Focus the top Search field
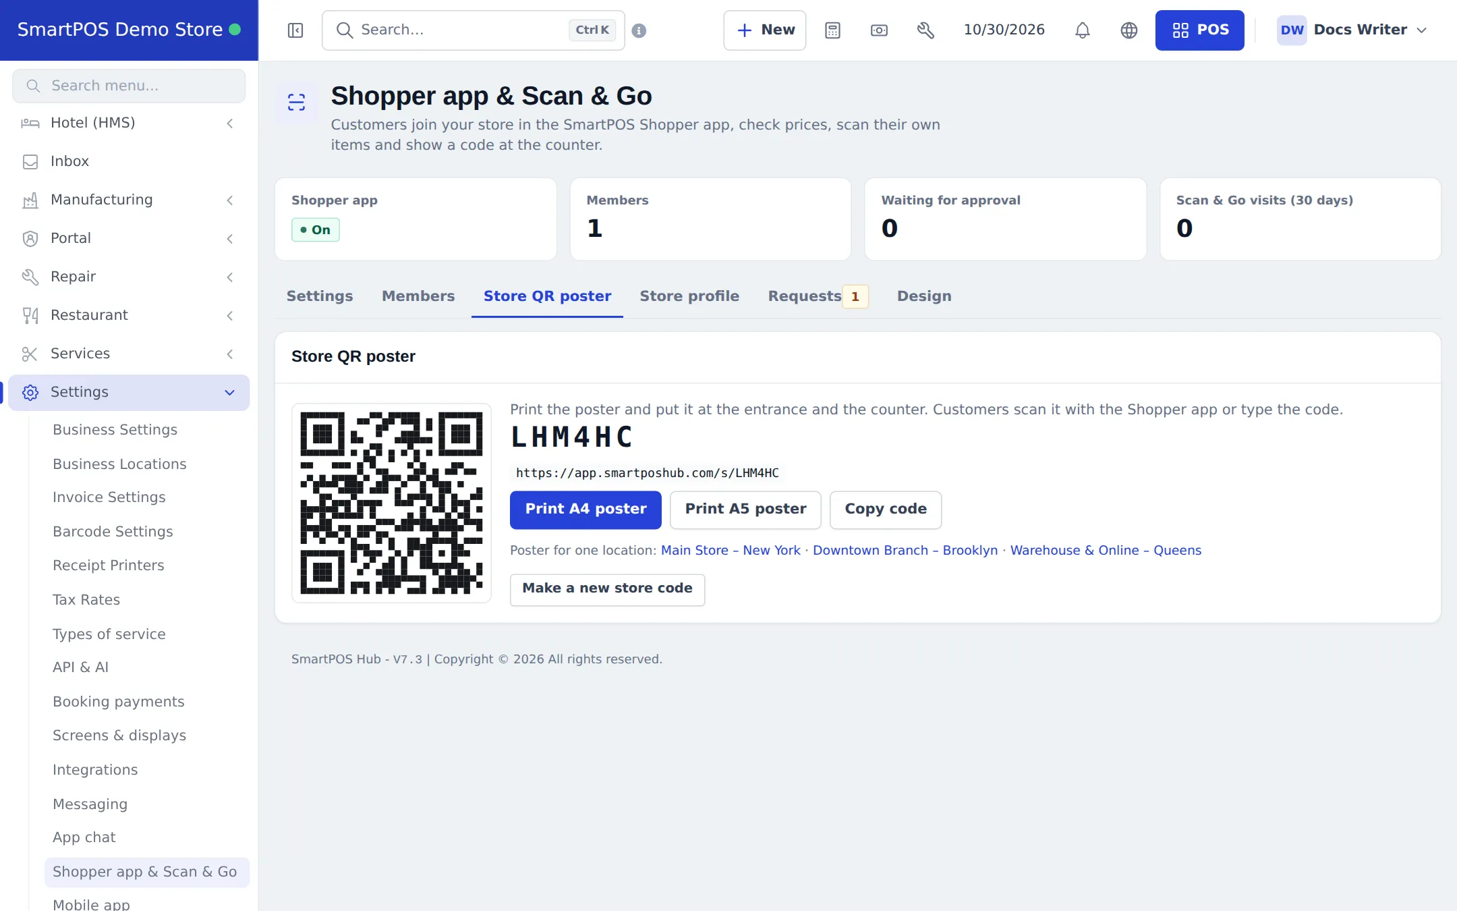The image size is (1457, 911). 473,30
